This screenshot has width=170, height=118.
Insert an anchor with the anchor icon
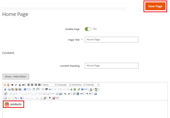point(71,89)
